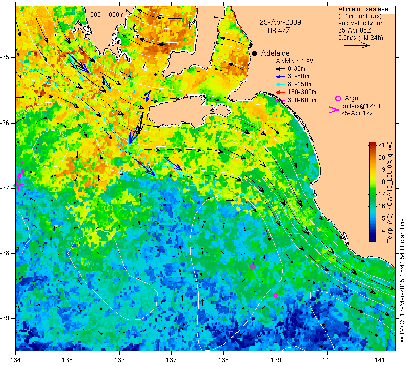The width and height of the screenshot is (406, 366).
Task: Click Argo float marker near 139°E, 38.7°S
Action: pos(275,295)
